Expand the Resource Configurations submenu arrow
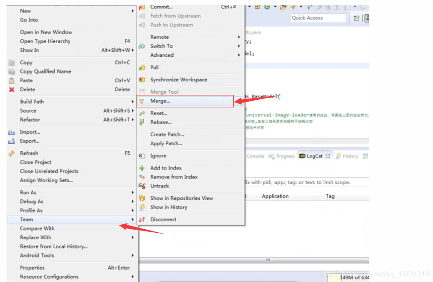433x282 pixels. coord(133,277)
